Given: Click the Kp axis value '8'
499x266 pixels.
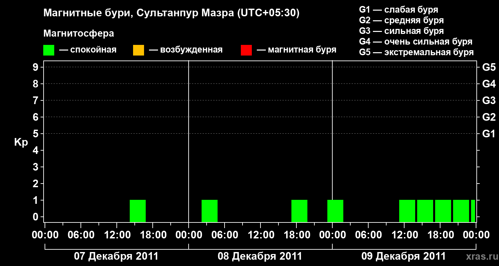Looking at the screenshot, I should [x=36, y=84].
